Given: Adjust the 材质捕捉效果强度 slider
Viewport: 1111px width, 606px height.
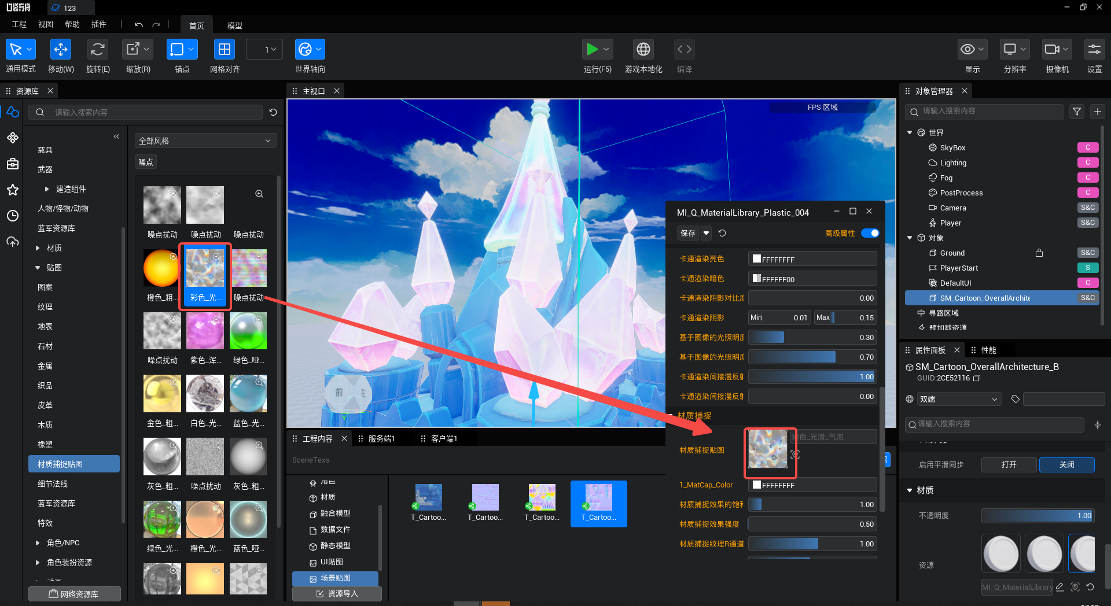Looking at the screenshot, I should [812, 524].
